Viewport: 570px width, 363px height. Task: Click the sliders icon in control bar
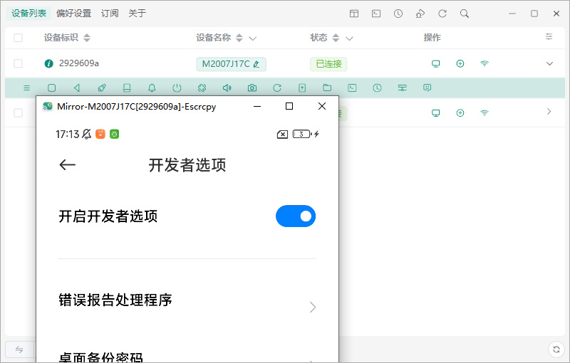coord(402,88)
